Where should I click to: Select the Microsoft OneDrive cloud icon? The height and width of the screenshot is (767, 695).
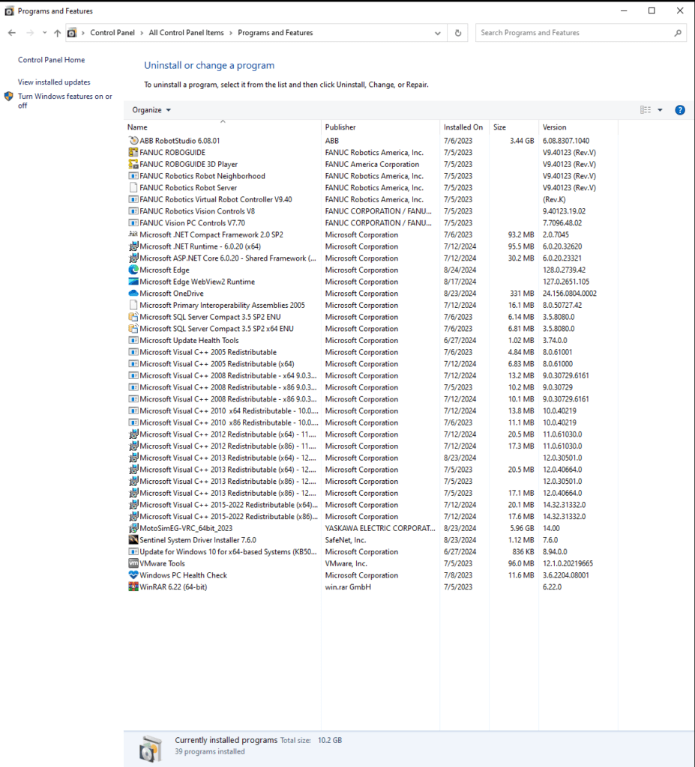point(133,293)
